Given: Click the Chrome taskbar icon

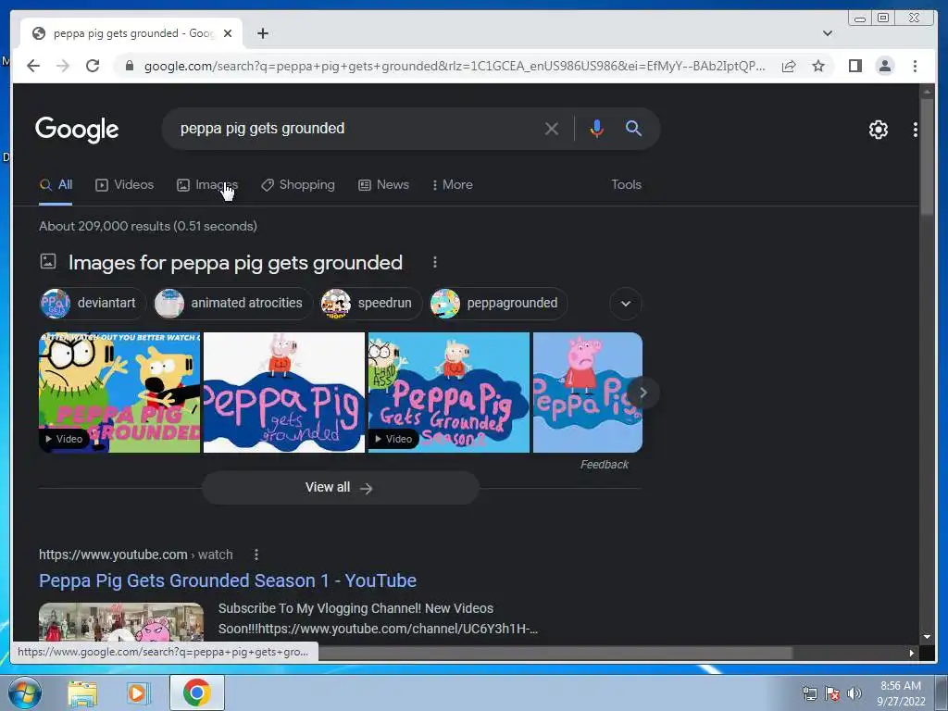Looking at the screenshot, I should click(x=196, y=692).
